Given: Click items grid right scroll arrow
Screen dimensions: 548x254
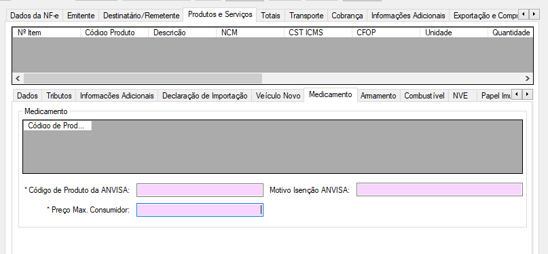Looking at the screenshot, I should tap(528, 78).
